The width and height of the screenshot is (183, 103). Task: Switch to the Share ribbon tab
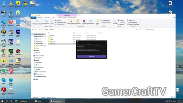click(x=47, y=18)
